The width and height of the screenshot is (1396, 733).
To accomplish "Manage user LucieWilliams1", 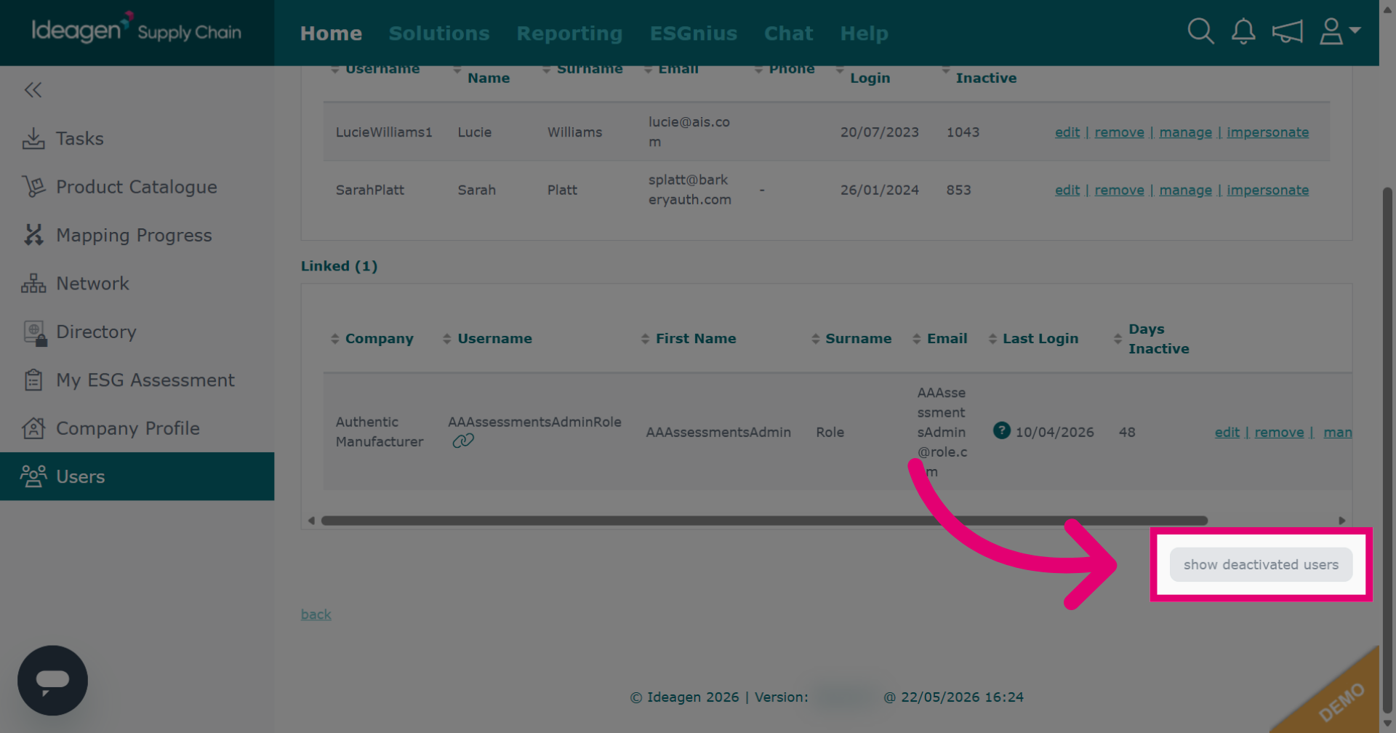I will point(1185,132).
